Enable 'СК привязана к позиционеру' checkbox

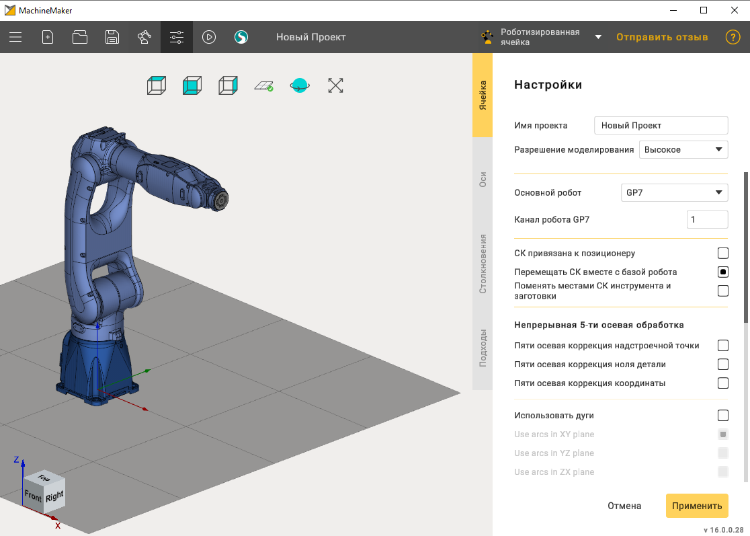(723, 254)
